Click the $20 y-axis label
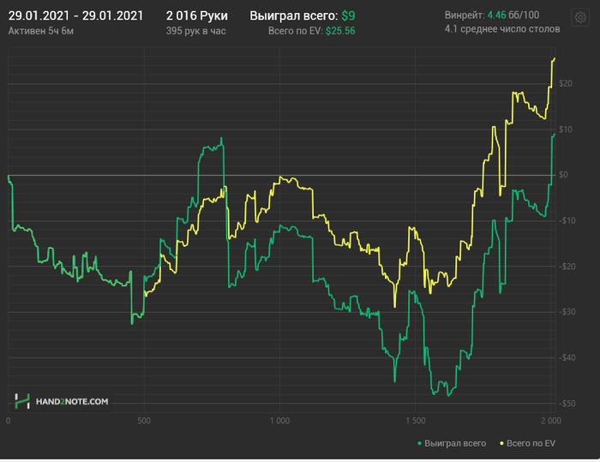This screenshot has height=462, width=600. [x=565, y=83]
